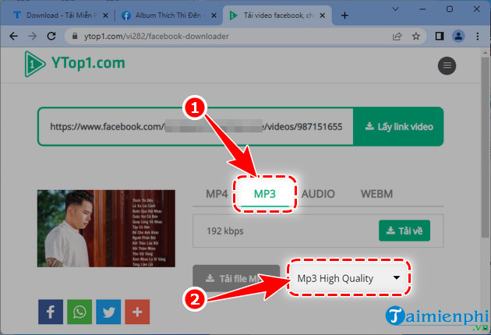491x335 pixels.
Task: Click the video thumbnail image
Action: [x=106, y=228]
